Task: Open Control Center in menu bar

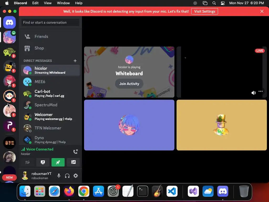Action: 223,3
